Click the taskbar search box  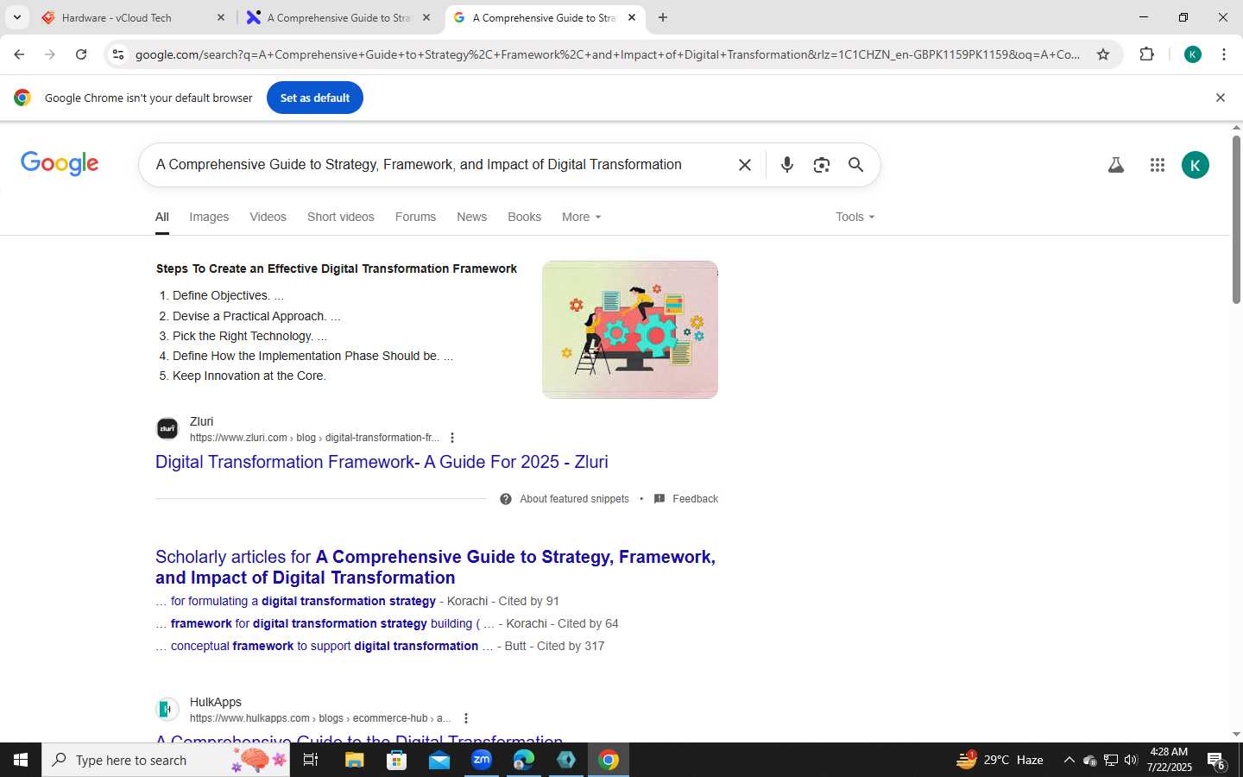166,760
